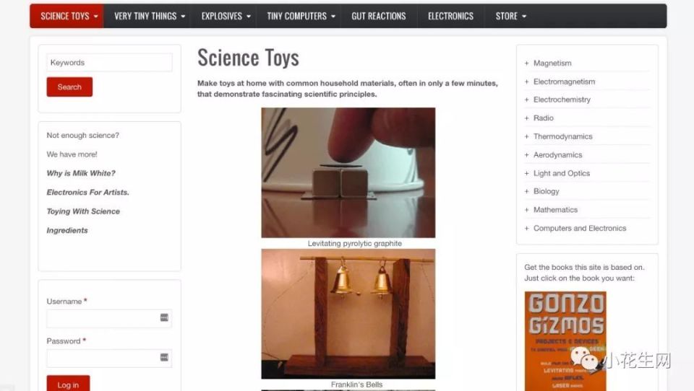Expand the plus icon beside Thermodynamics
Screen dimensions: 694x391
click(x=527, y=136)
